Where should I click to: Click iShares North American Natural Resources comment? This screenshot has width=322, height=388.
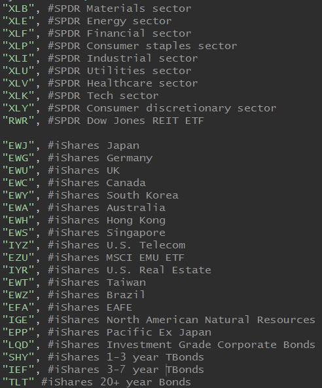[182, 320]
